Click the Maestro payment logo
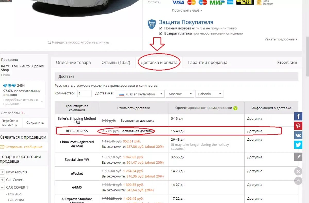The height and width of the screenshot is (203, 309). pyautogui.click(x=203, y=2)
